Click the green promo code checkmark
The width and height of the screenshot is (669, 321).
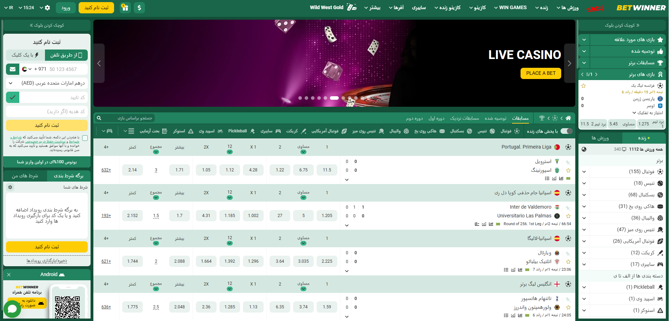pos(13,97)
